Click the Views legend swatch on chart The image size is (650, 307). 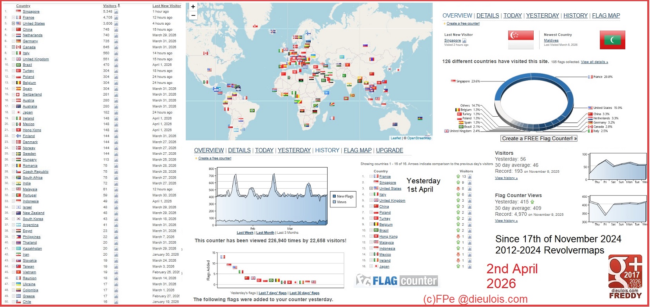(x=334, y=202)
